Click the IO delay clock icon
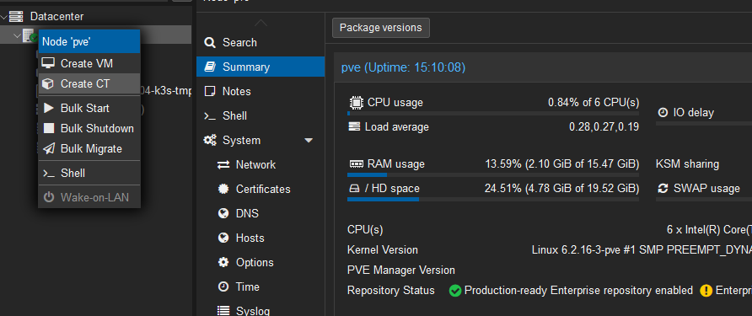This screenshot has height=316, width=752. click(663, 113)
